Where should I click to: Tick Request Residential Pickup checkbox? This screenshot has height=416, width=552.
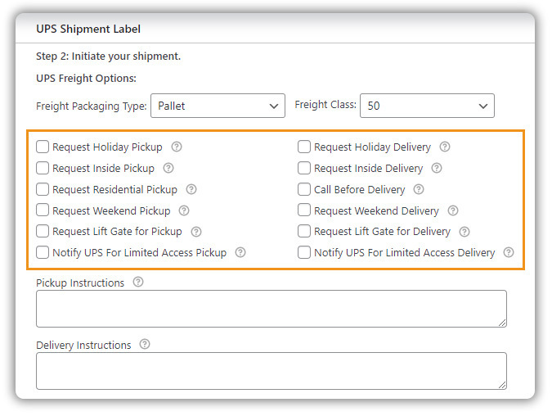[x=43, y=189]
